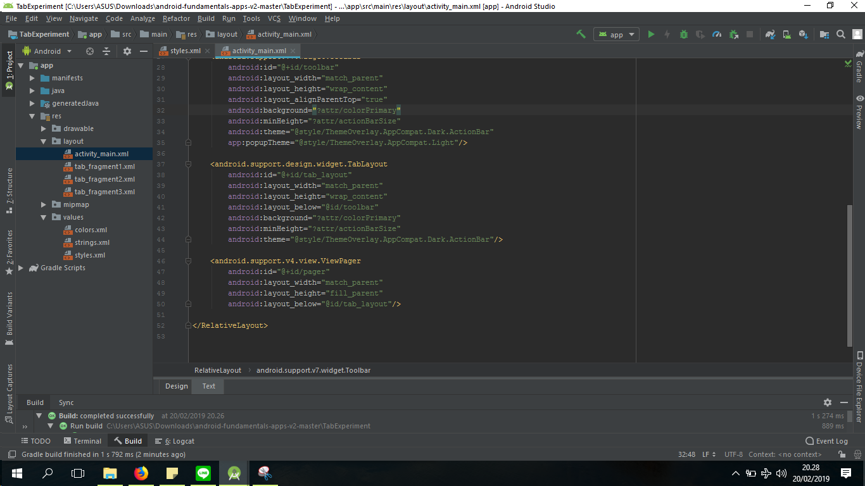Sync project with Gradle files
Screen dimensions: 865x486
(770, 35)
